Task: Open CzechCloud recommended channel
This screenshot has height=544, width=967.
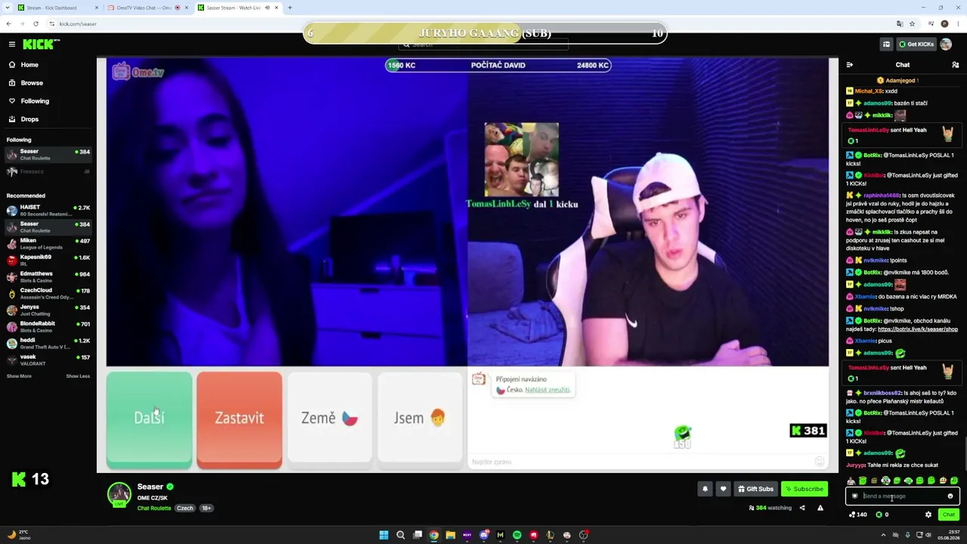Action: click(48, 293)
